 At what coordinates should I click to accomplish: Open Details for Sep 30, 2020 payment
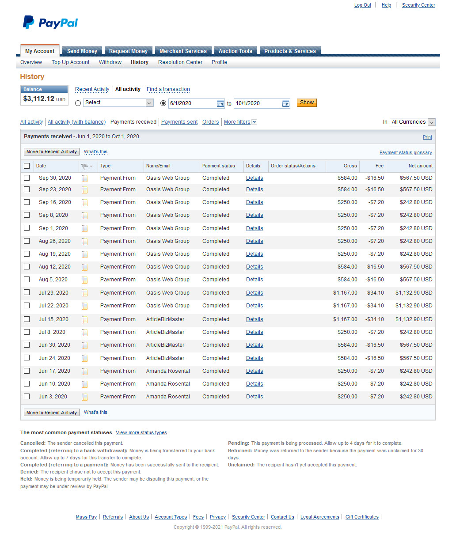[255, 178]
